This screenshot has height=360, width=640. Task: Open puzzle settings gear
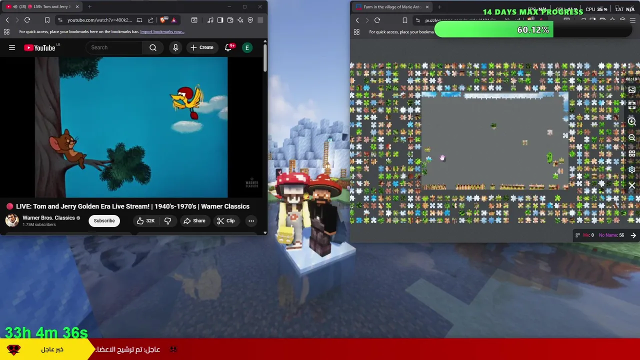[x=632, y=169]
